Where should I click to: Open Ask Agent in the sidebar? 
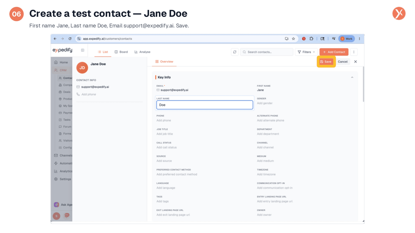63,205
